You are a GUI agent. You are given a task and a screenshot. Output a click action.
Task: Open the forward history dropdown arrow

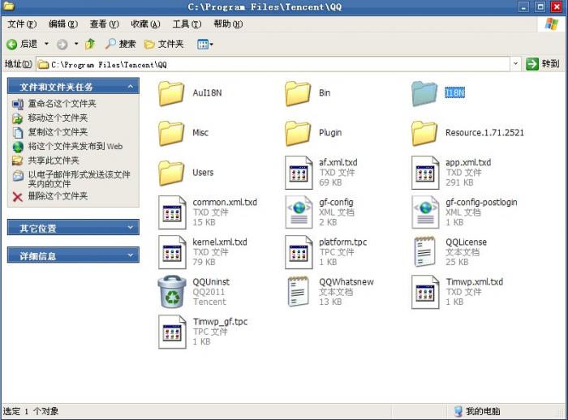tap(76, 44)
